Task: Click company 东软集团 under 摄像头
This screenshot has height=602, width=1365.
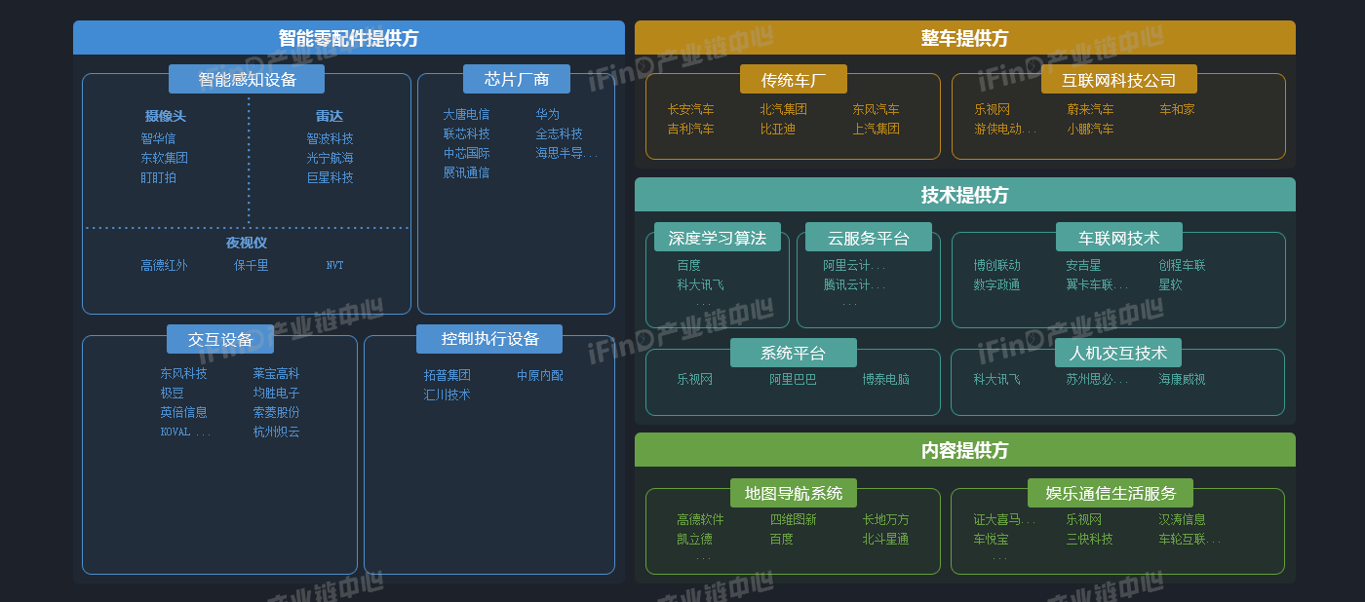Action: pyautogui.click(x=164, y=158)
